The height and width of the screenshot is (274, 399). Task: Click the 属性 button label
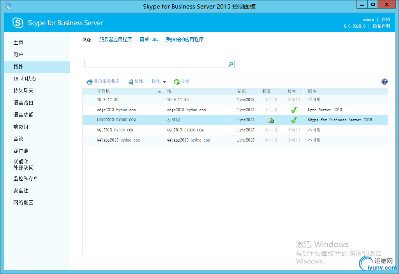(139, 82)
